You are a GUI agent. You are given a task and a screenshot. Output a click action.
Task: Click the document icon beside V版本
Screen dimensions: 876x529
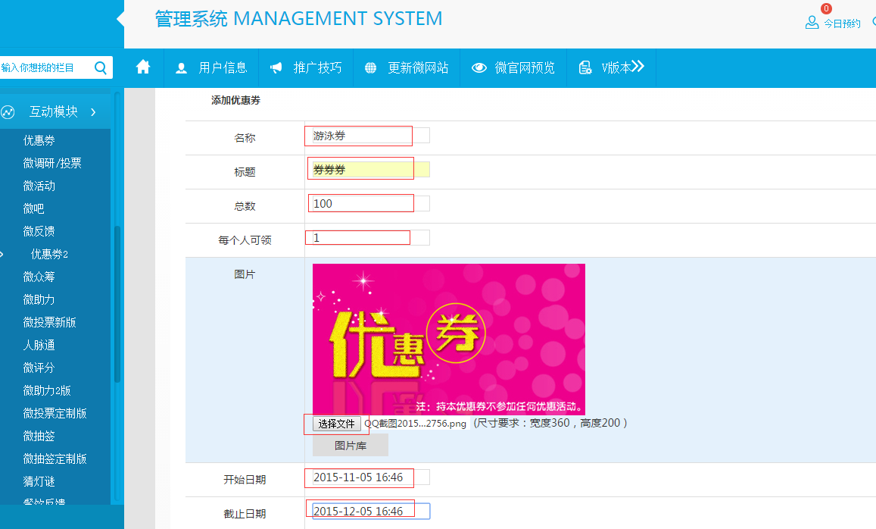tap(585, 68)
